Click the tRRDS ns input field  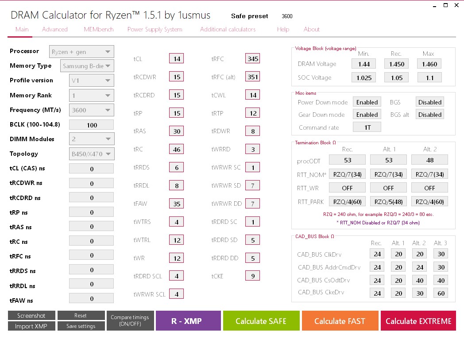coord(92,270)
